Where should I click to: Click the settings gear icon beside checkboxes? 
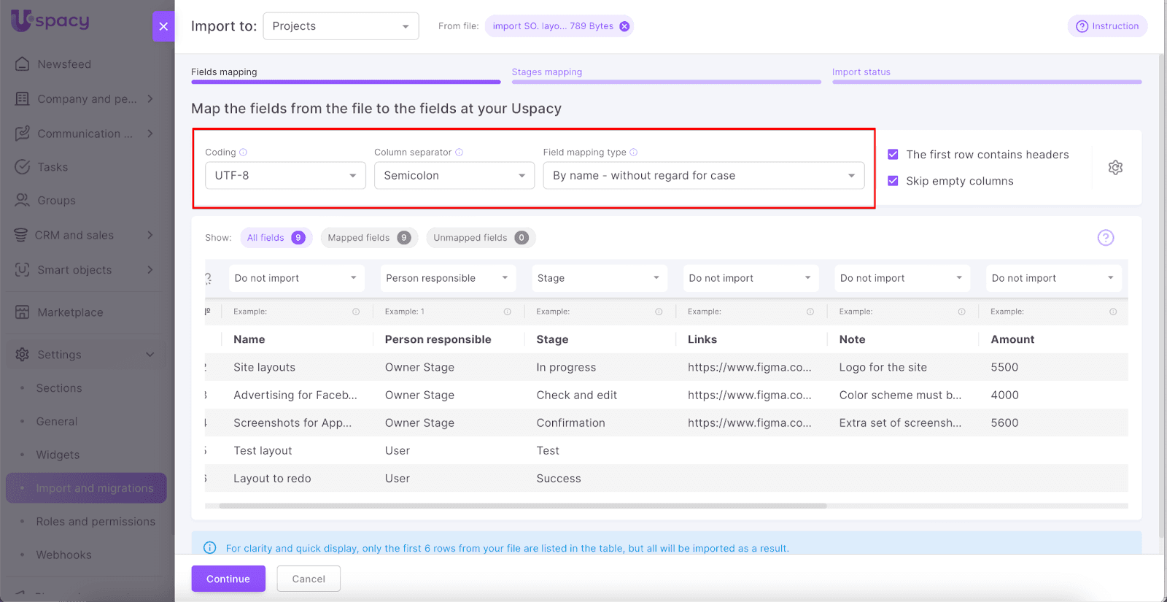pos(1115,168)
